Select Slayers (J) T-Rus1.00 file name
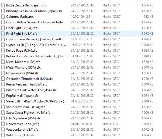The height and width of the screenshot is (139, 162). 36,101
